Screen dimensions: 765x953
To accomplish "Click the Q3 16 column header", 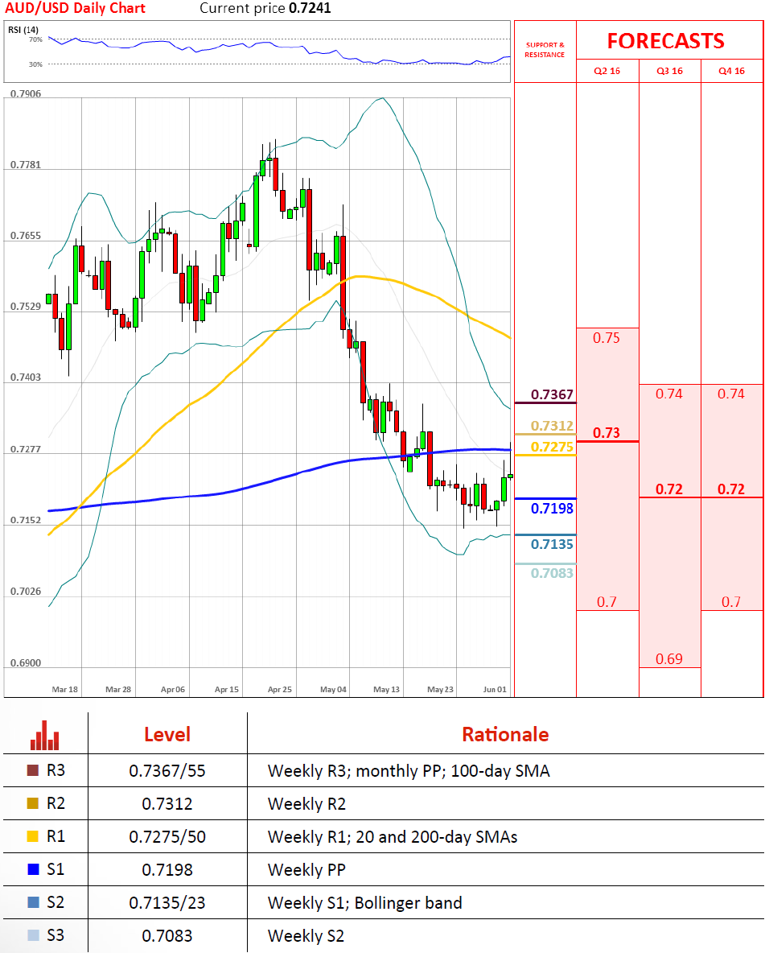I will pyautogui.click(x=669, y=71).
